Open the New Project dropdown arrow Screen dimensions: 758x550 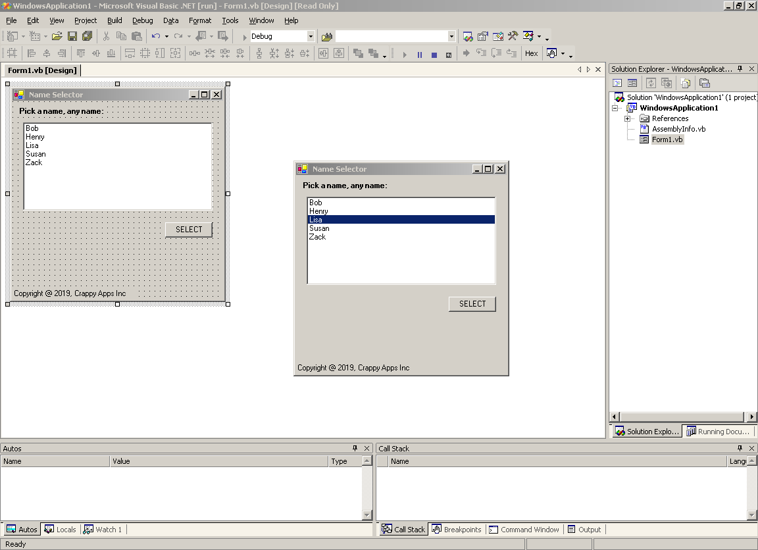[x=23, y=36]
